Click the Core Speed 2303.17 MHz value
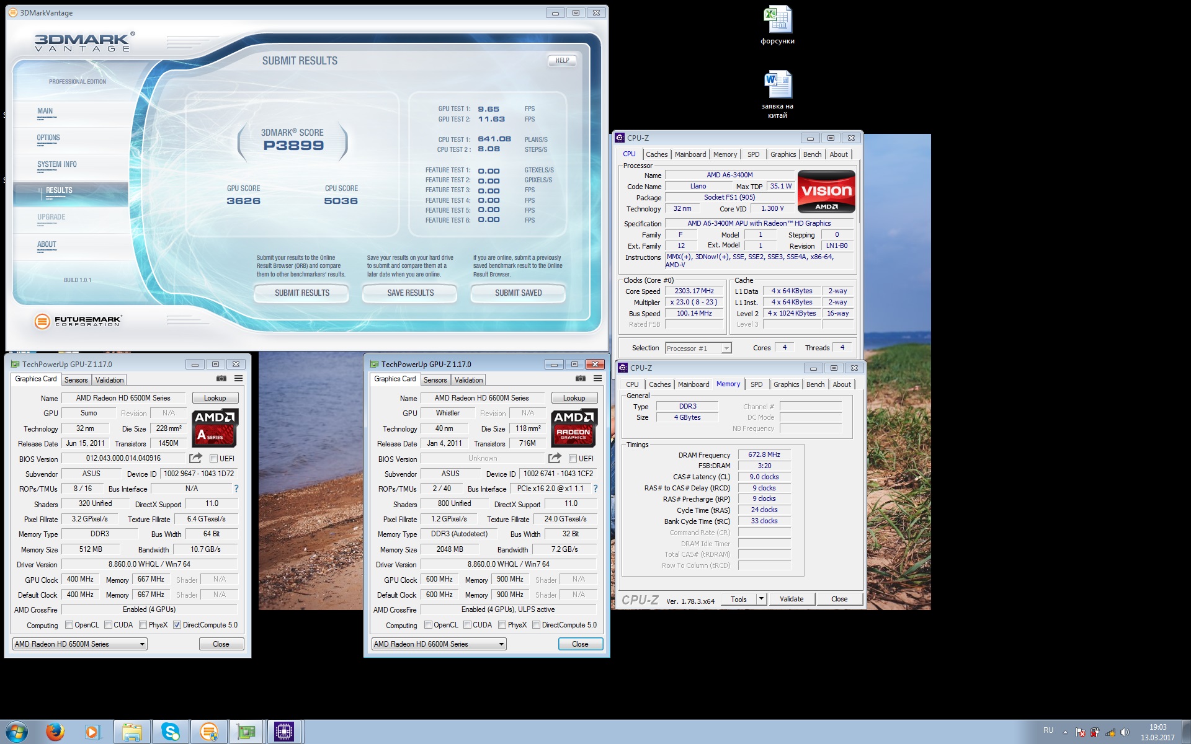Viewport: 1191px width, 744px height. [x=694, y=291]
